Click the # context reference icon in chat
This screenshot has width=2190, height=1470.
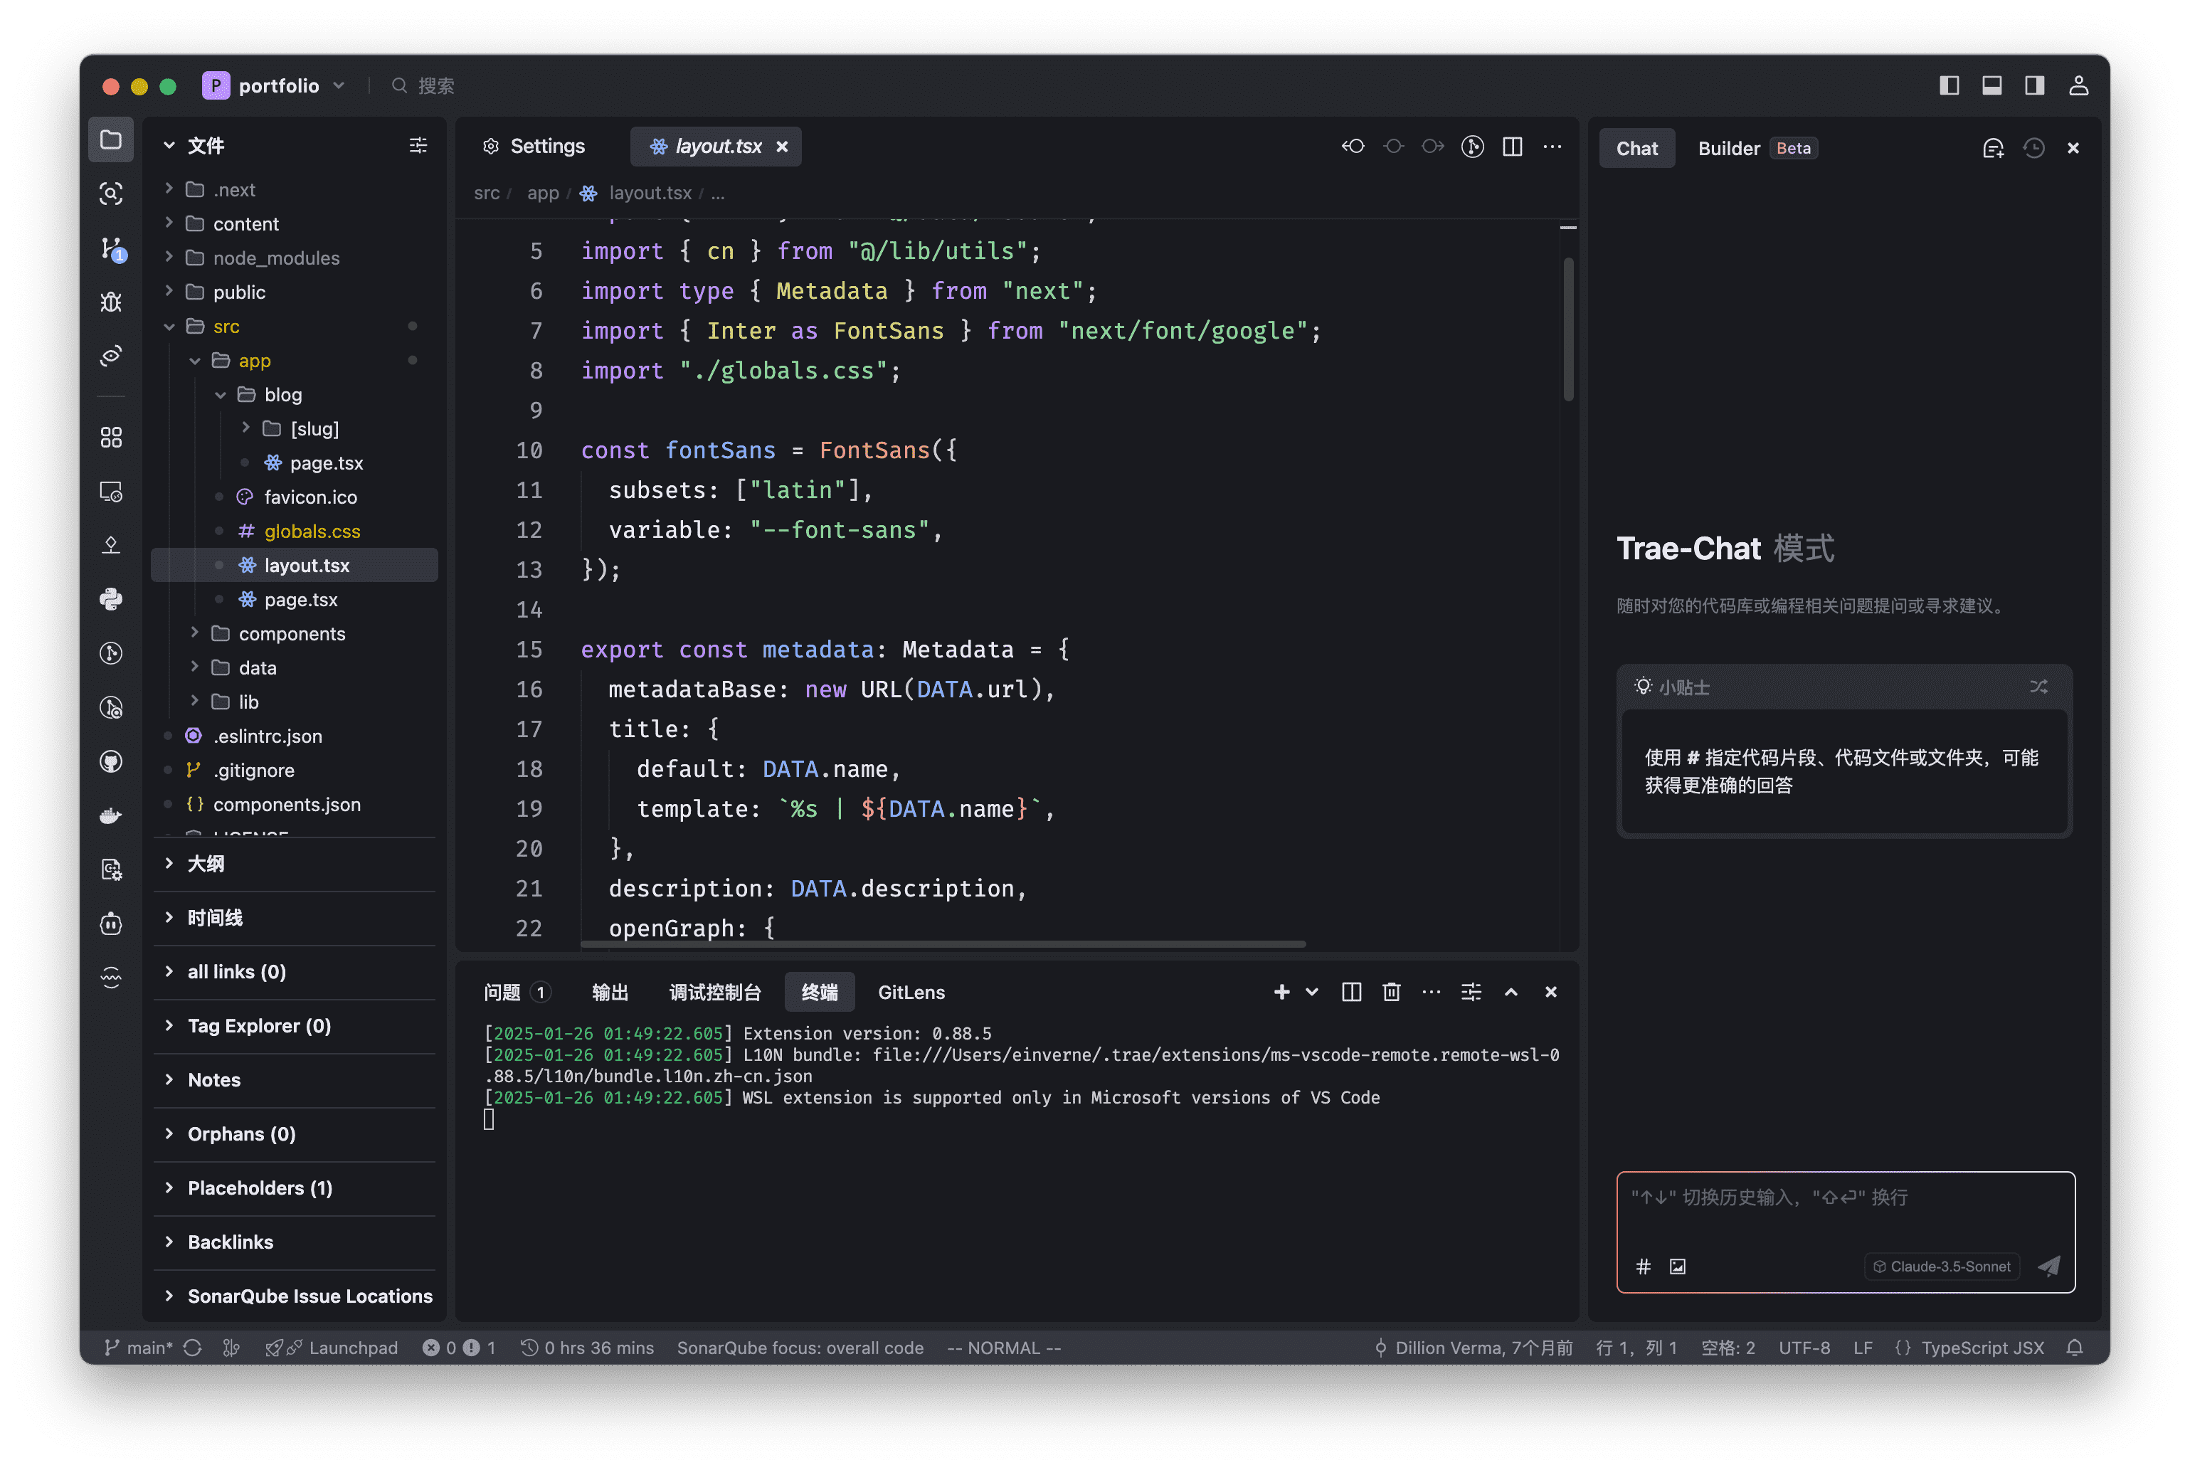(1642, 1267)
